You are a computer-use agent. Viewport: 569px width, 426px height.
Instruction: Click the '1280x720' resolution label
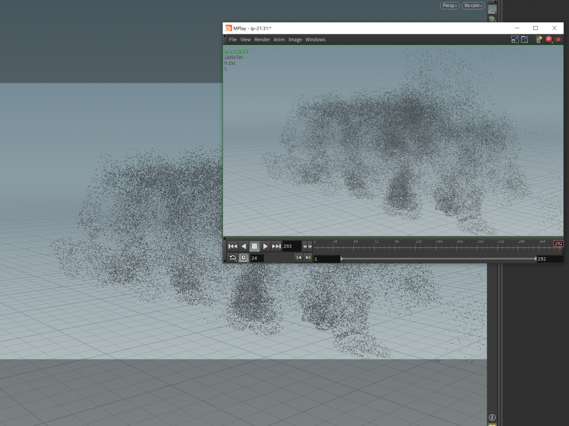[233, 57]
